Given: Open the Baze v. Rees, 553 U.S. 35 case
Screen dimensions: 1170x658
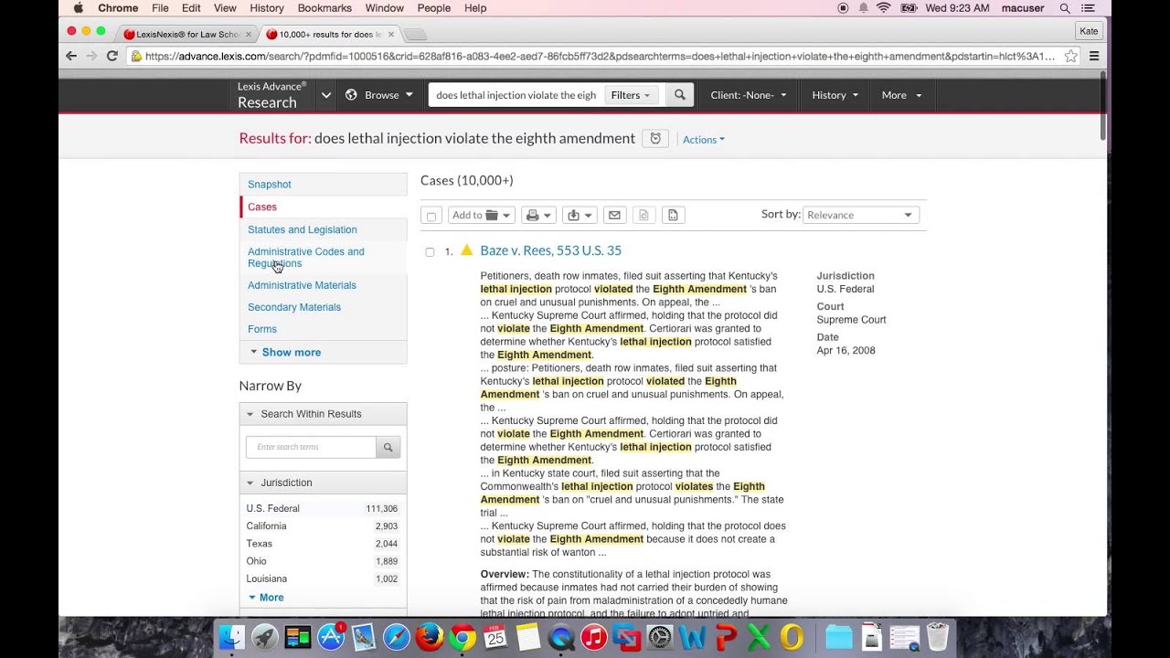Looking at the screenshot, I should (x=550, y=250).
